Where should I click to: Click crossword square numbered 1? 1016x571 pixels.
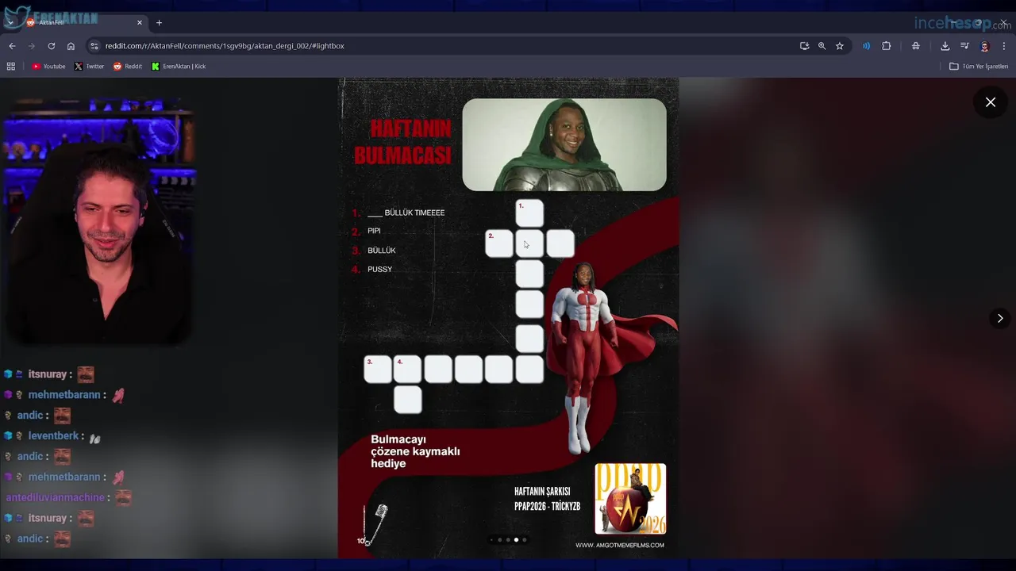point(529,213)
